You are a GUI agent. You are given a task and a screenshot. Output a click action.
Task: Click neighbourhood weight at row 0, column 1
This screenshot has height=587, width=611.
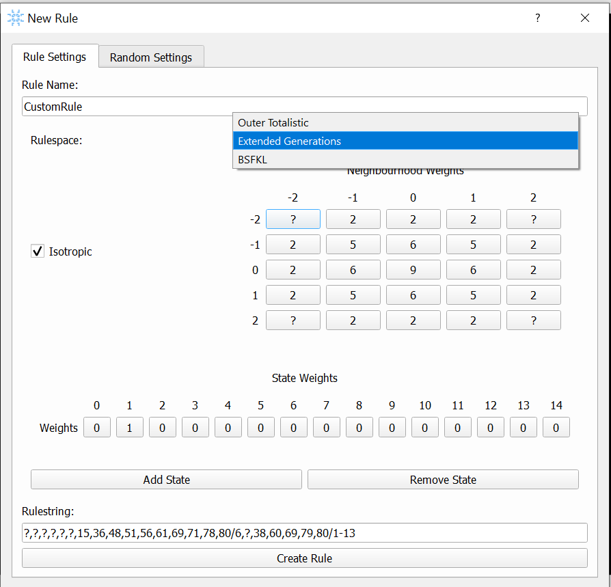474,270
